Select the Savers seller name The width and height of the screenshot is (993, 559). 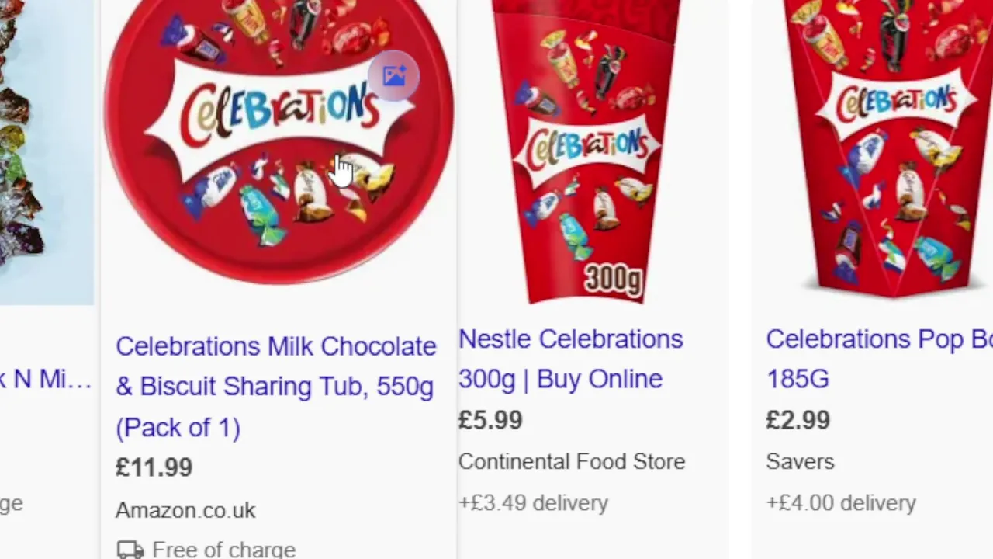[800, 461]
